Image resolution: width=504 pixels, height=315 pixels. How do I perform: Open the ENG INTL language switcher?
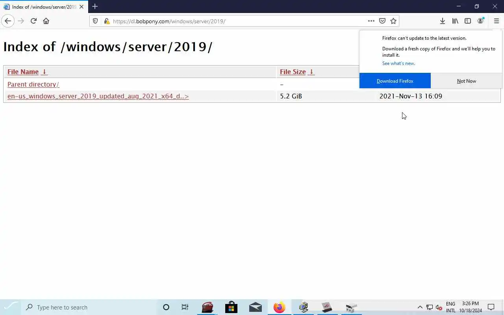pos(450,307)
